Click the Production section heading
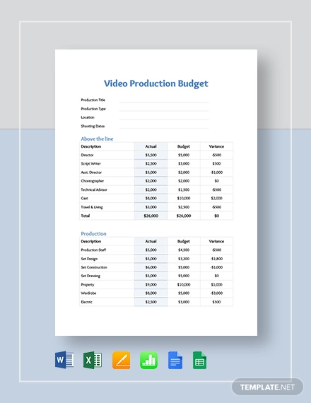Viewport: 311px width, 403px height. (x=93, y=233)
